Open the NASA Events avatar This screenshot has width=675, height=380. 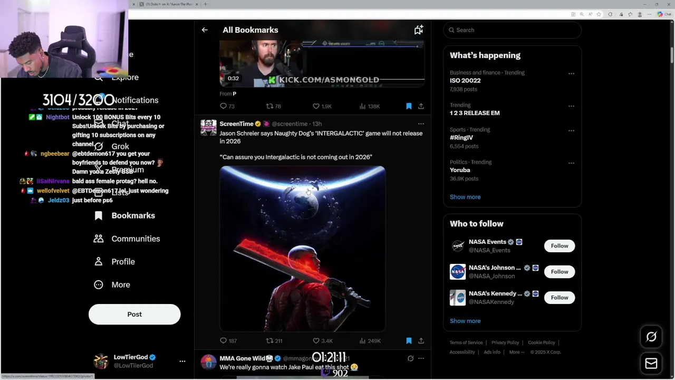[x=458, y=246]
